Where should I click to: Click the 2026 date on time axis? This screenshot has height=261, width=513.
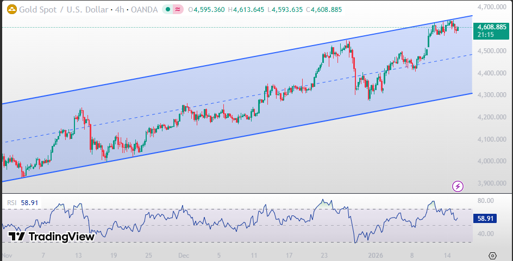click(x=376, y=254)
